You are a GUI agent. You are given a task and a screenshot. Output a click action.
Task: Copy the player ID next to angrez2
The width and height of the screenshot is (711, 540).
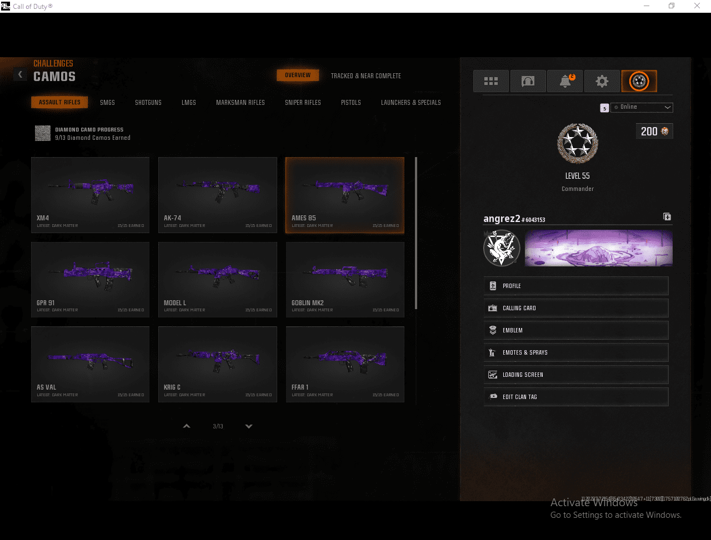(x=667, y=217)
